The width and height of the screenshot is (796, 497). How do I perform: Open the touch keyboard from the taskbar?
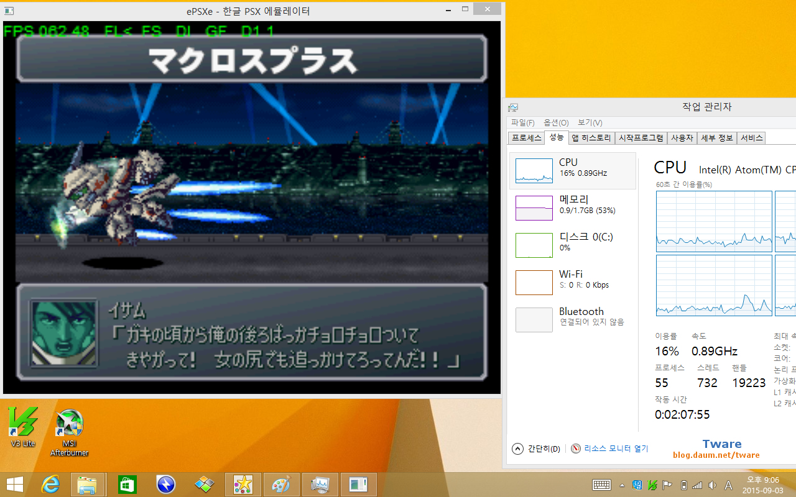click(601, 485)
